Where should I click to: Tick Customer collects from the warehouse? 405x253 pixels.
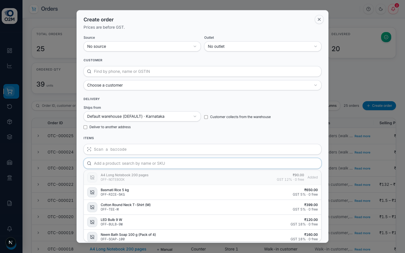206,117
